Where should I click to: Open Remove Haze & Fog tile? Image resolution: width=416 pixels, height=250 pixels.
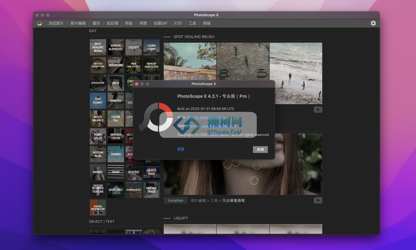coord(151,65)
